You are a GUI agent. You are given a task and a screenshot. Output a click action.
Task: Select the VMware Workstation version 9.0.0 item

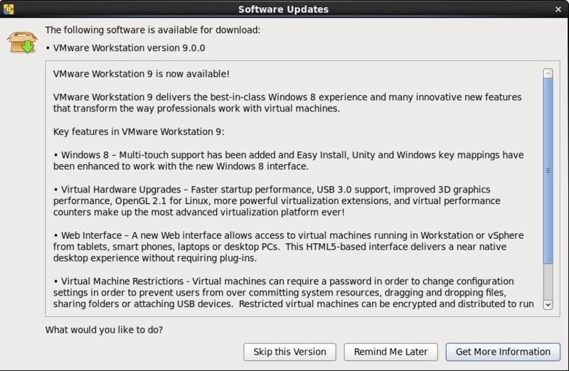coord(129,48)
